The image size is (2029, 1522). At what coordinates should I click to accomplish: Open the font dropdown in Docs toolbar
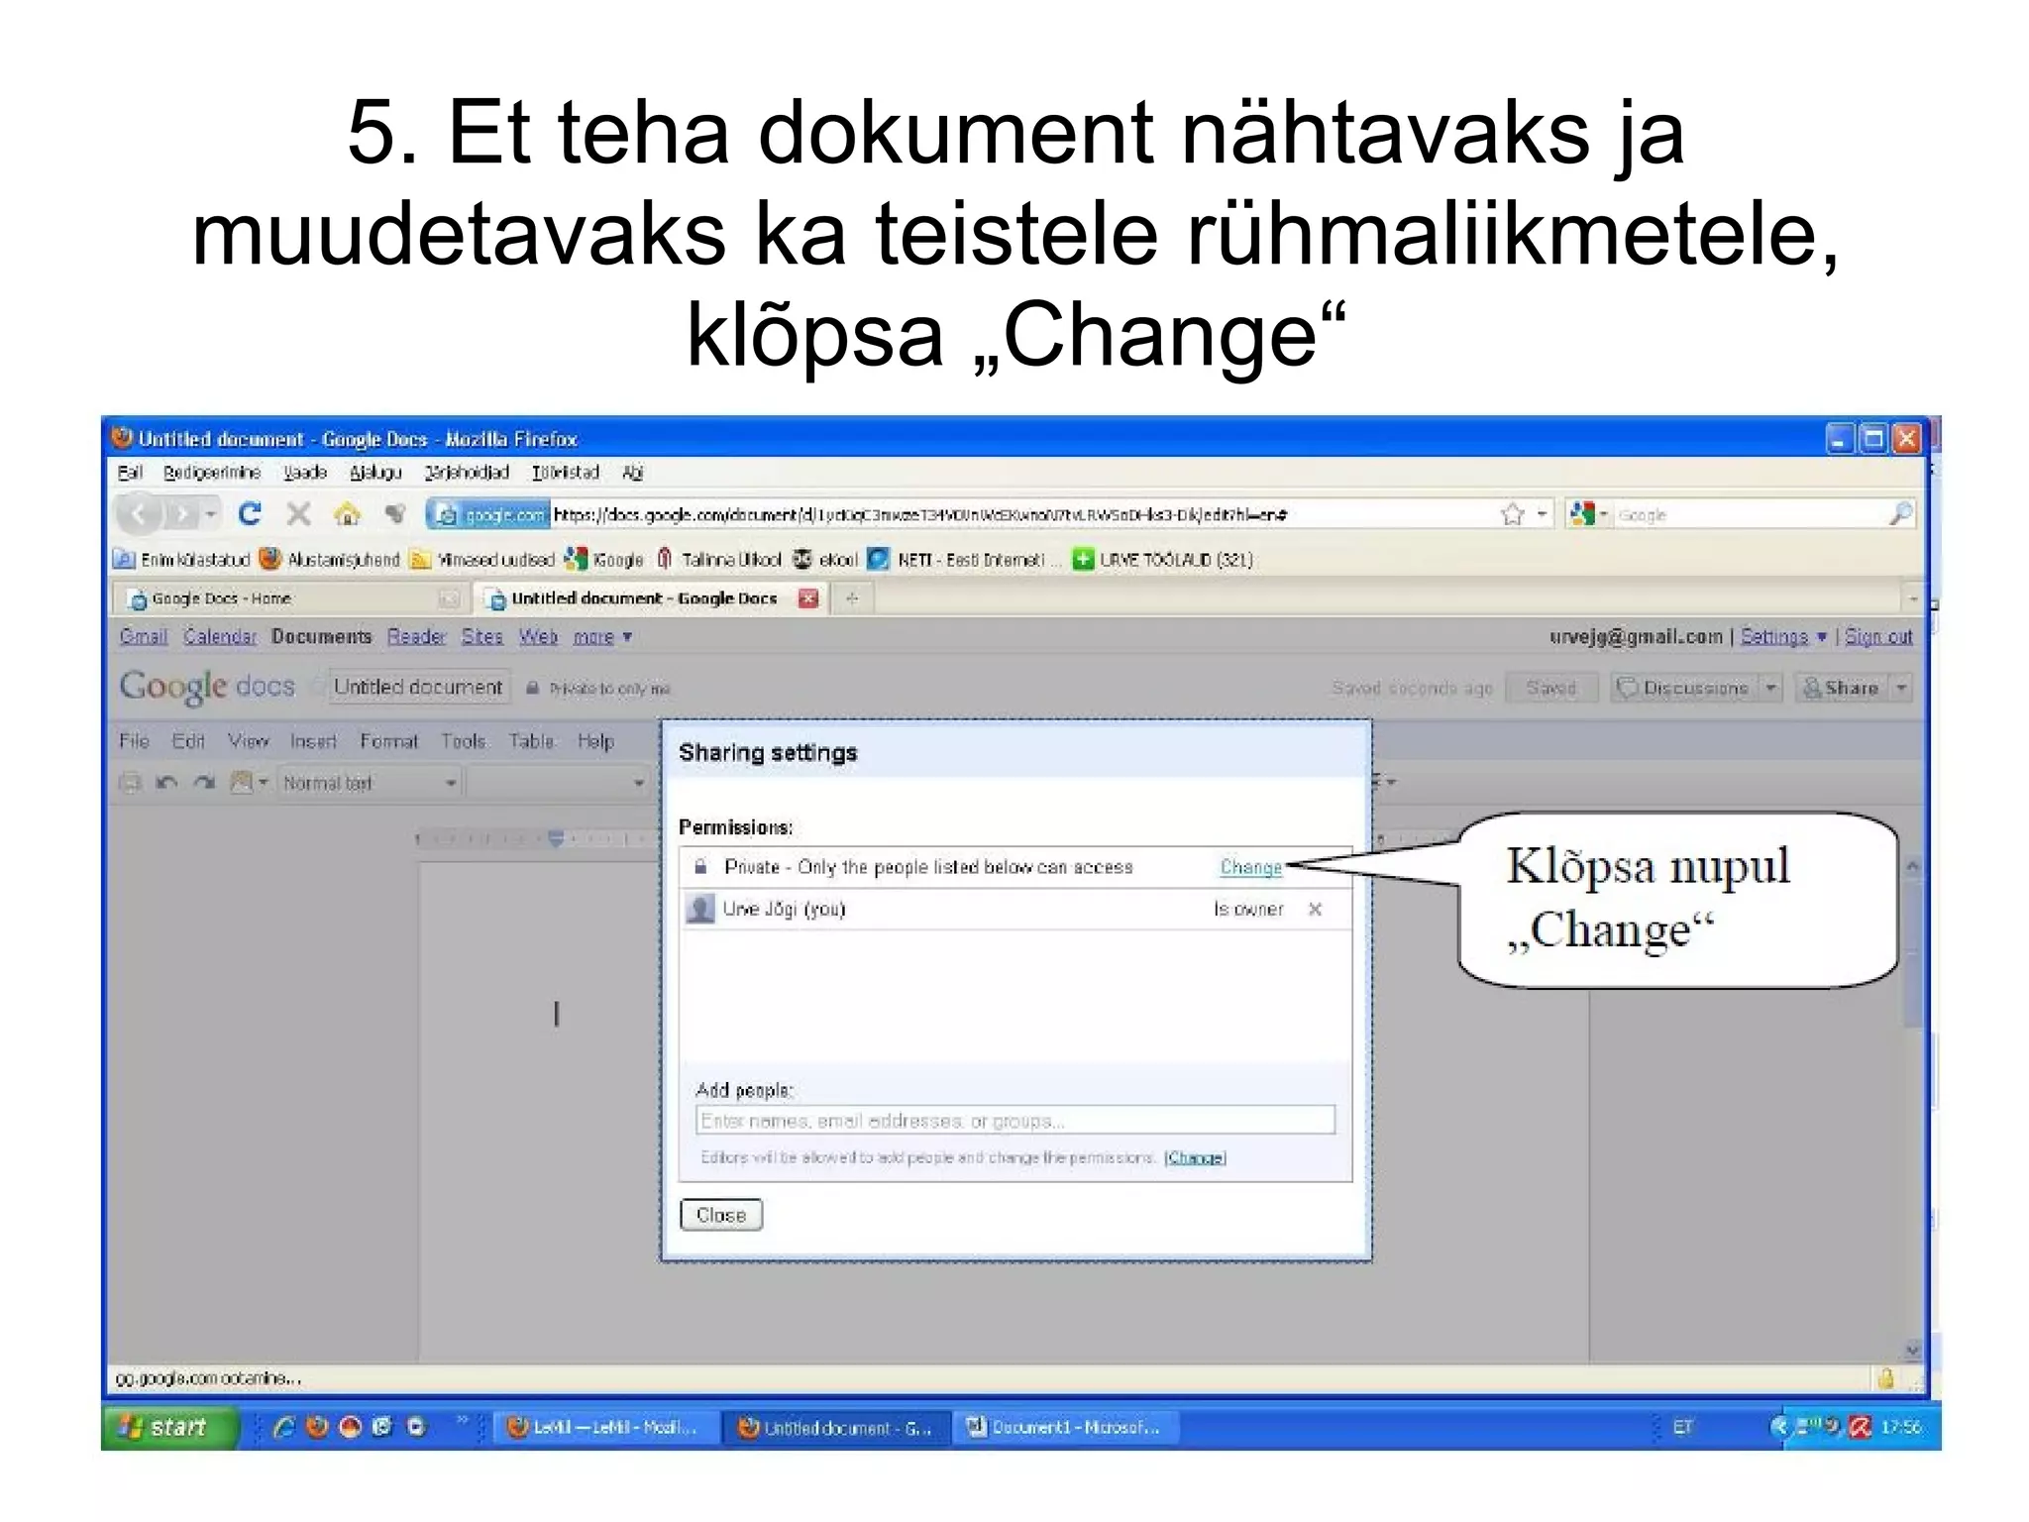click(557, 783)
